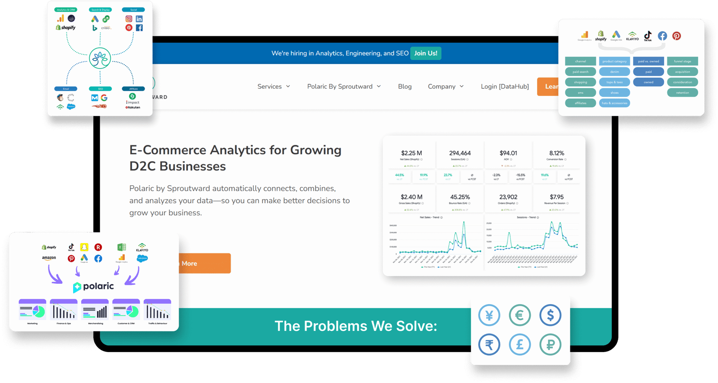718x383 pixels.
Task: Click the Instagram icon under Social
Action: pos(129,19)
